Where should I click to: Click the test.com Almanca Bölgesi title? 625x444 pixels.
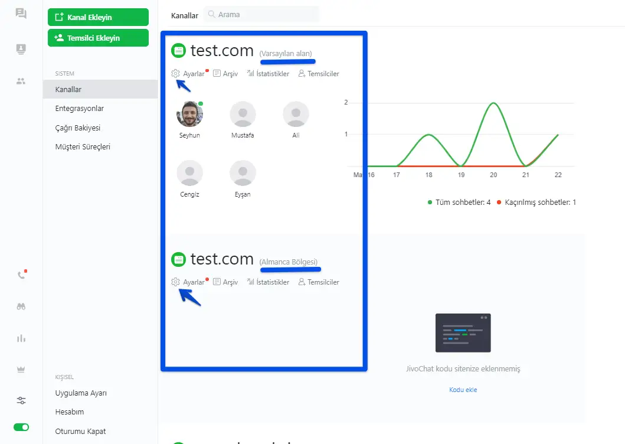pyautogui.click(x=222, y=259)
